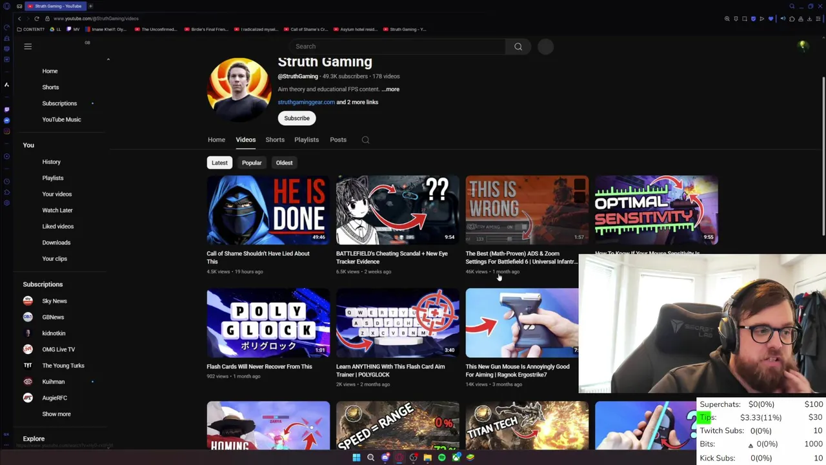
Task: Subscribe to Struth Gaming channel
Action: [x=297, y=118]
